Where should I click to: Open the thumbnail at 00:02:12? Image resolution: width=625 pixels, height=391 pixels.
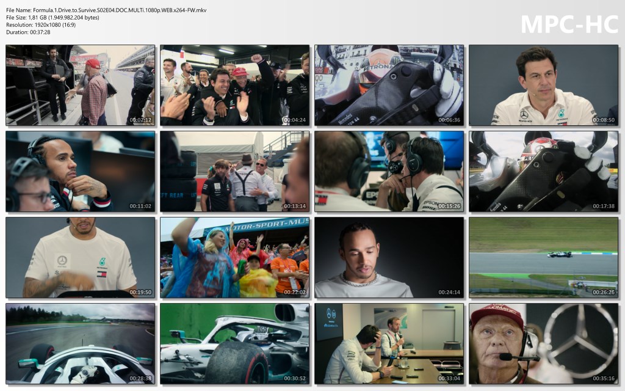pyautogui.click(x=80, y=85)
